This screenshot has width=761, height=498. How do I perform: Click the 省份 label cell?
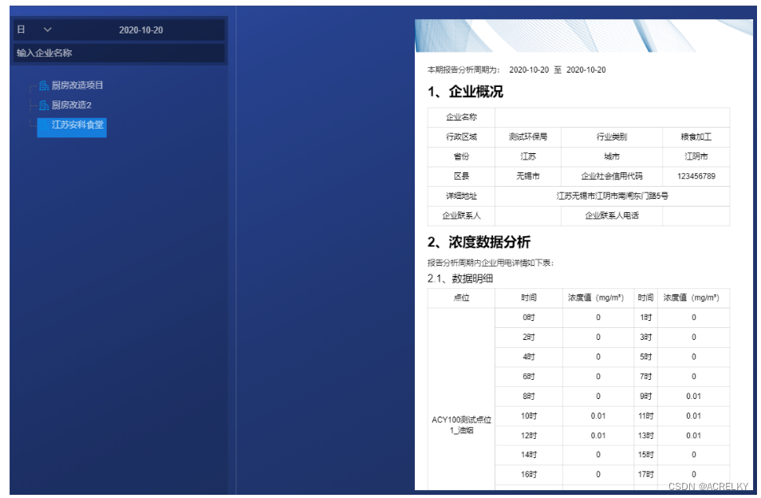461,156
